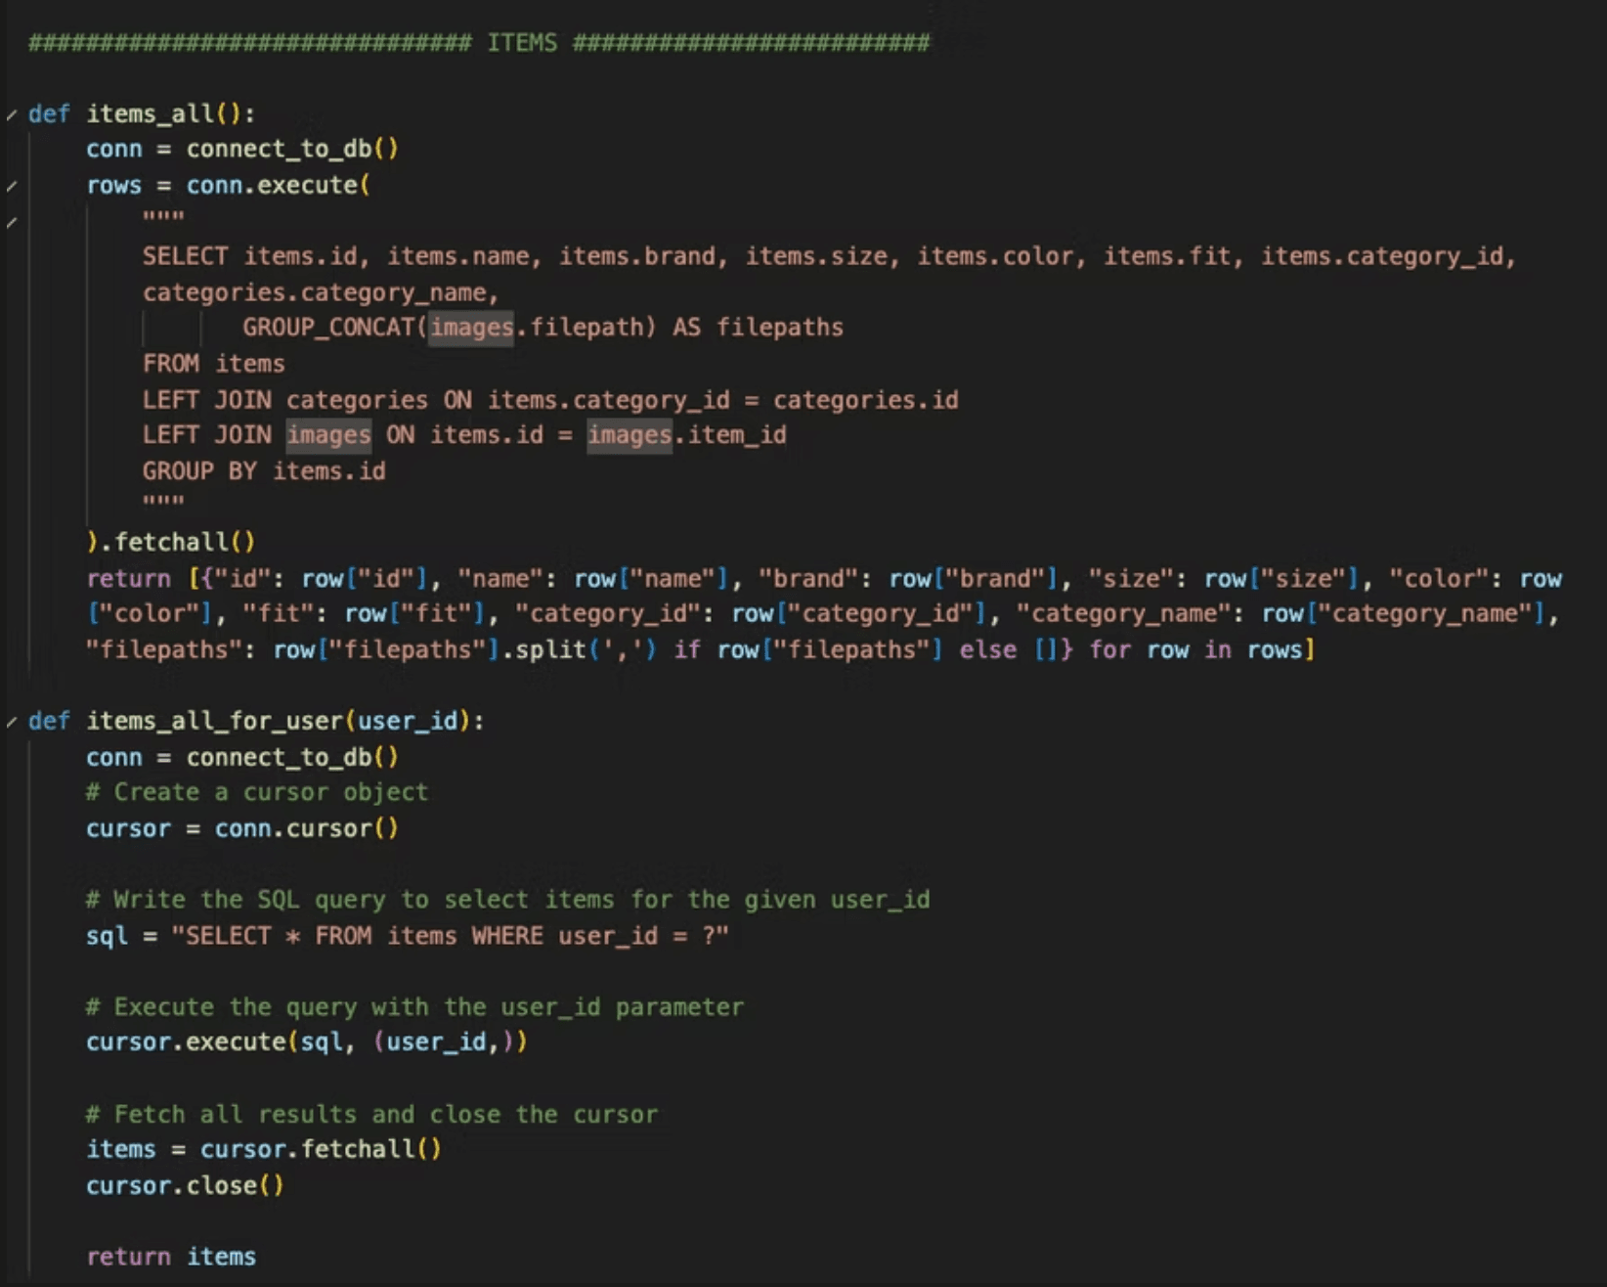This screenshot has width=1607, height=1287.
Task: Click the return items statement
Action: pyautogui.click(x=171, y=1257)
